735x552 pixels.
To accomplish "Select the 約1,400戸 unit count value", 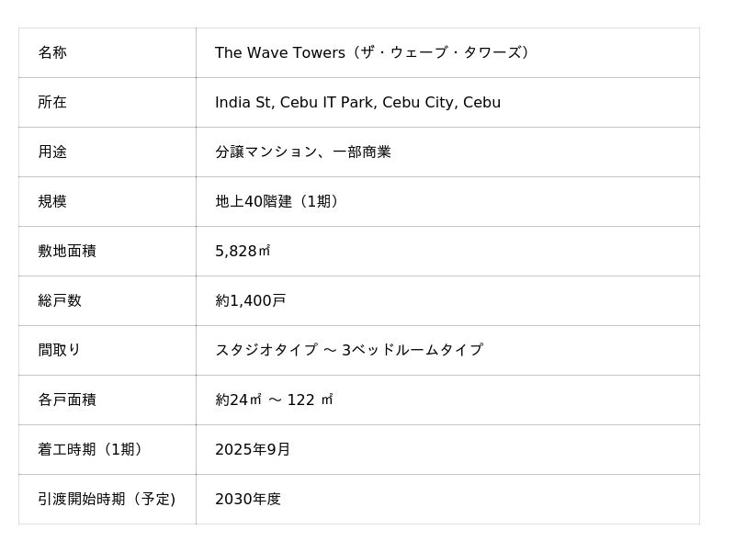I will pyautogui.click(x=251, y=301).
